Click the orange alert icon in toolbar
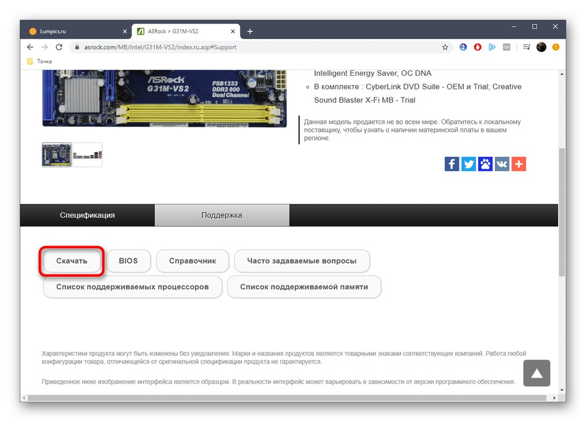586x422 pixels. tap(556, 47)
